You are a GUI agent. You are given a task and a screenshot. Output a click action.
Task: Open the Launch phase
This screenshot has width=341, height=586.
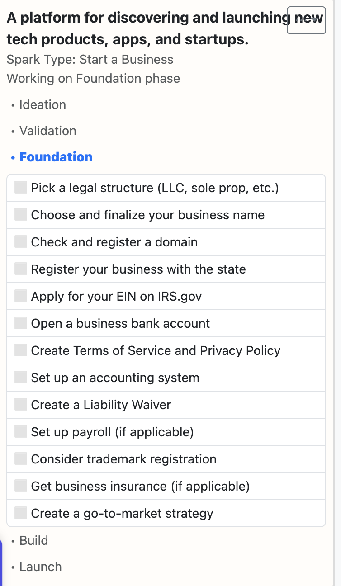40,567
